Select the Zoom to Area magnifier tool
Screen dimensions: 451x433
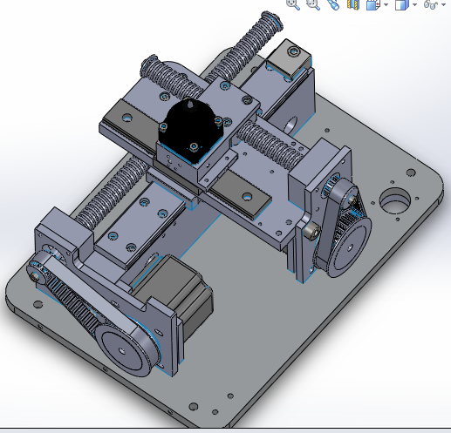click(x=313, y=4)
